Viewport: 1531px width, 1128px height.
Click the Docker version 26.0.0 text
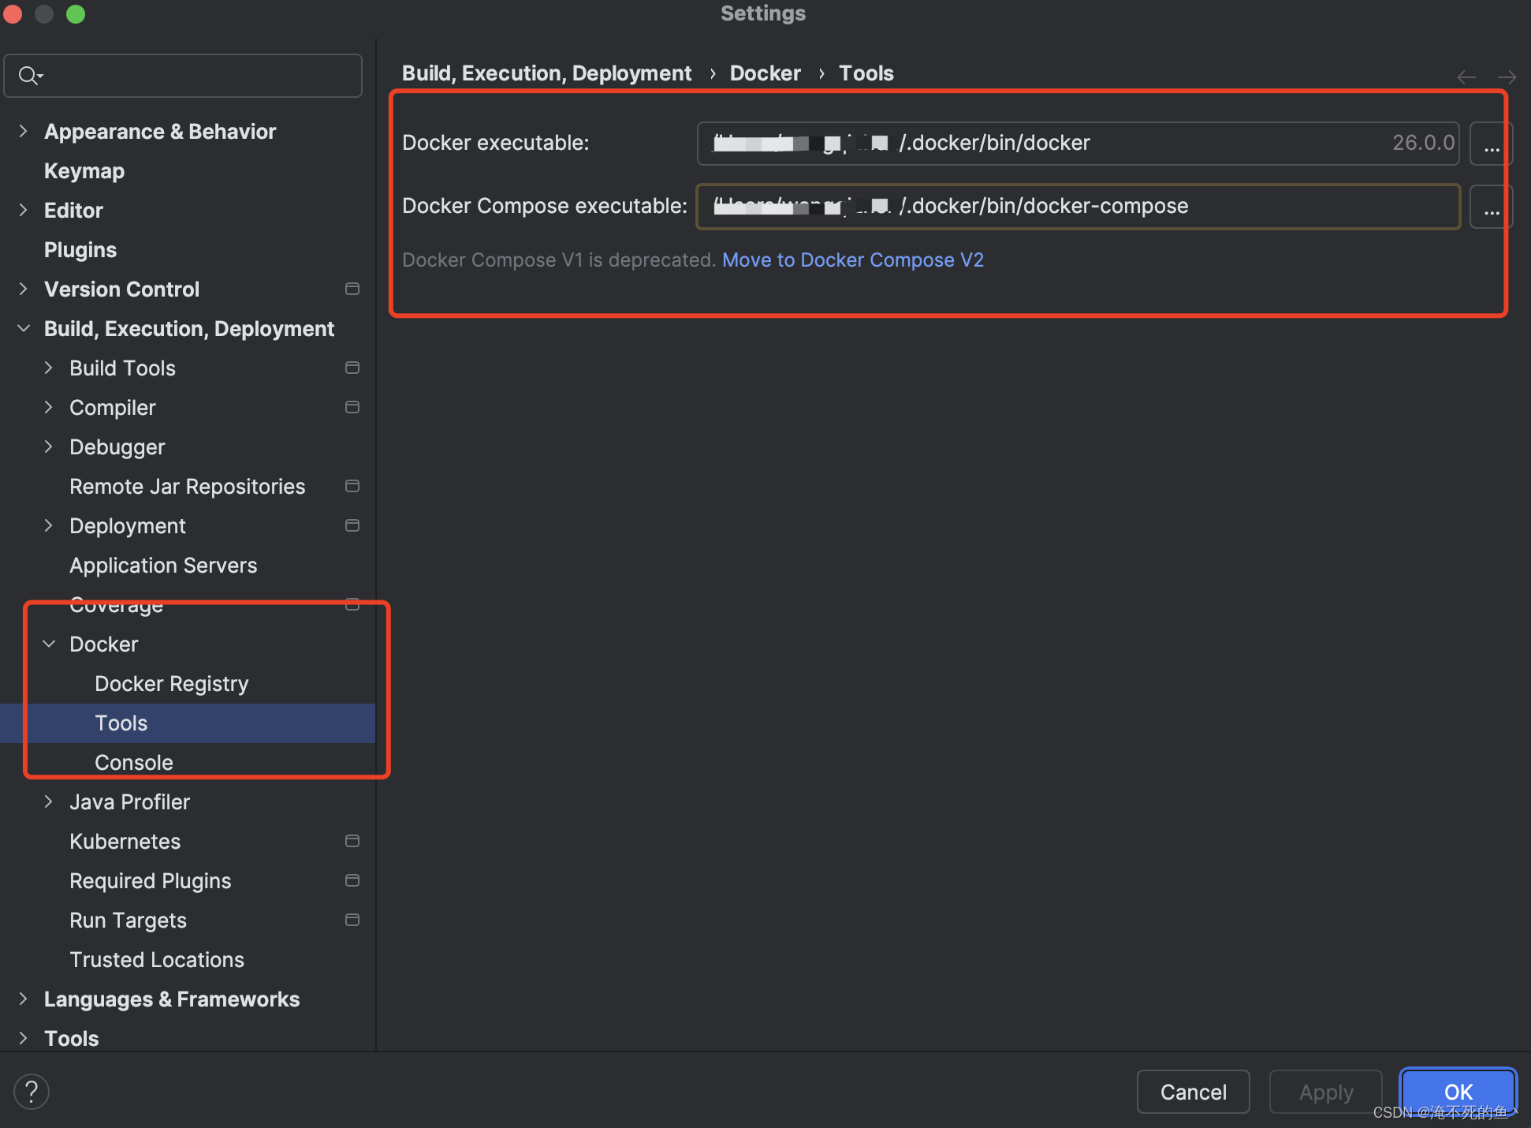tap(1423, 143)
